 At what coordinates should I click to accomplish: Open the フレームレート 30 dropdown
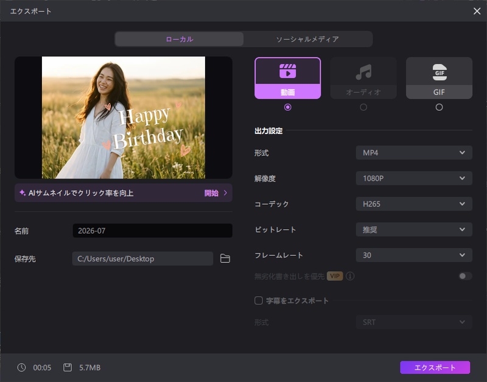tap(414, 255)
